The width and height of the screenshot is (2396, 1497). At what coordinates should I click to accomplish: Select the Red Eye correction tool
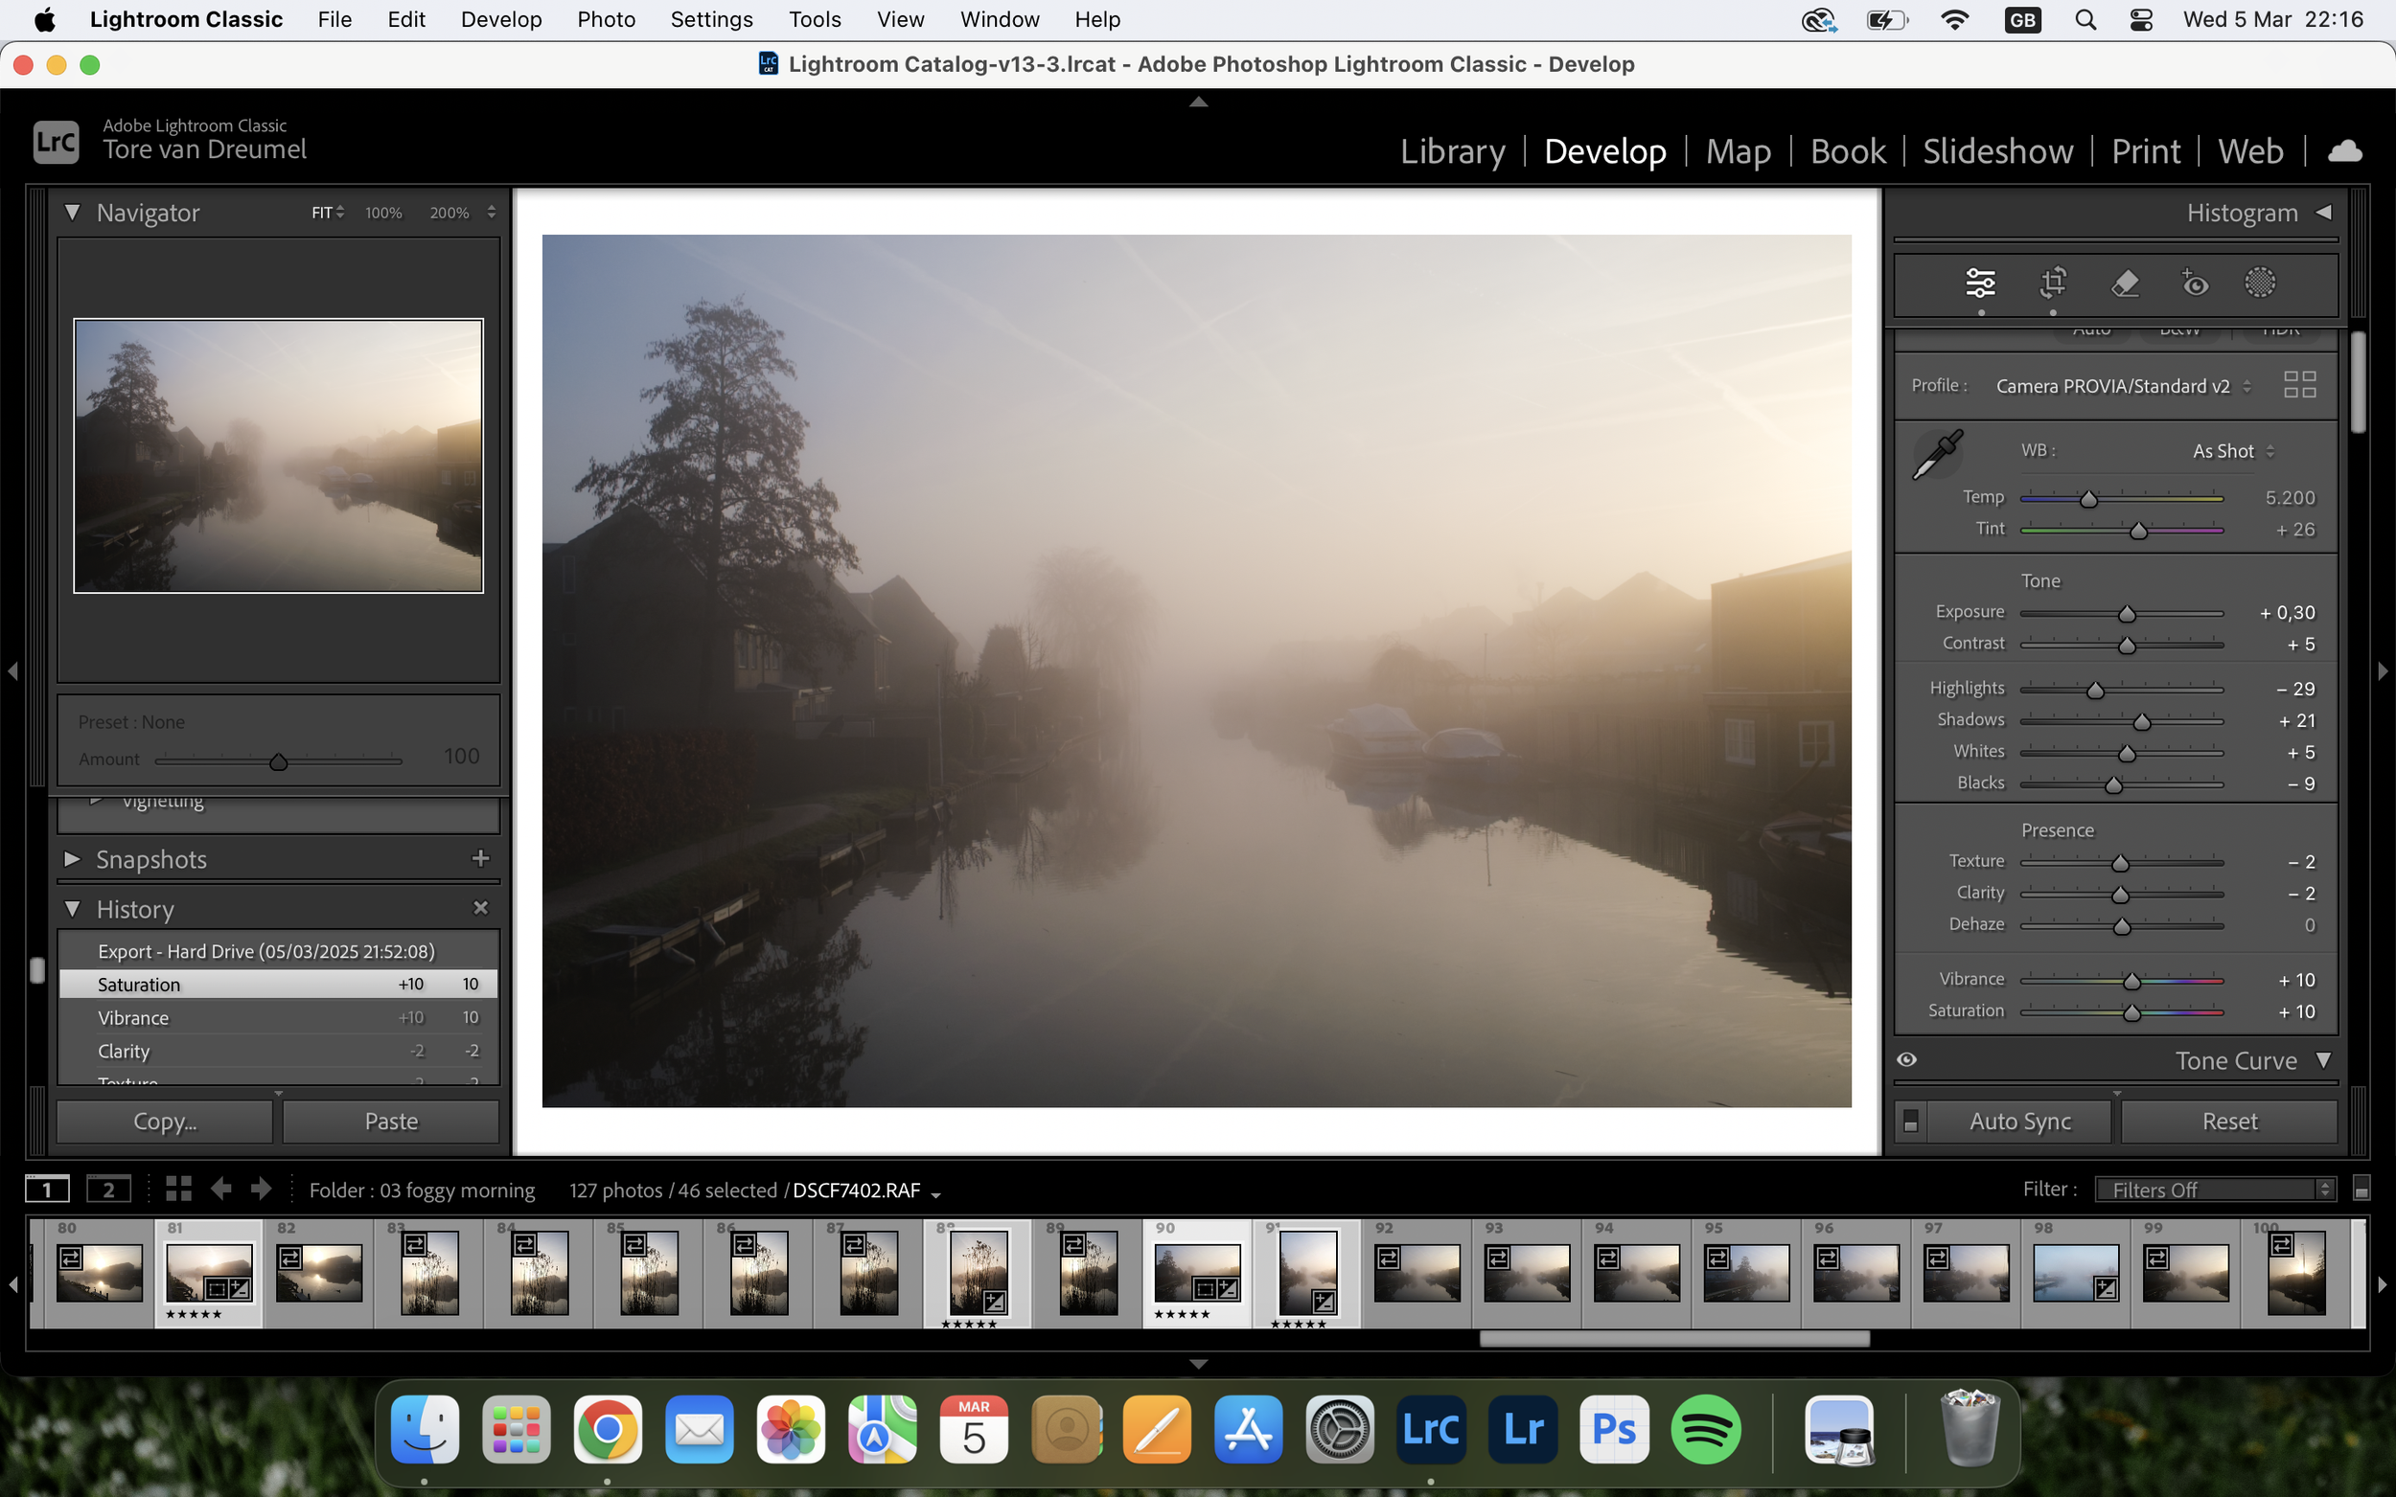2194,284
